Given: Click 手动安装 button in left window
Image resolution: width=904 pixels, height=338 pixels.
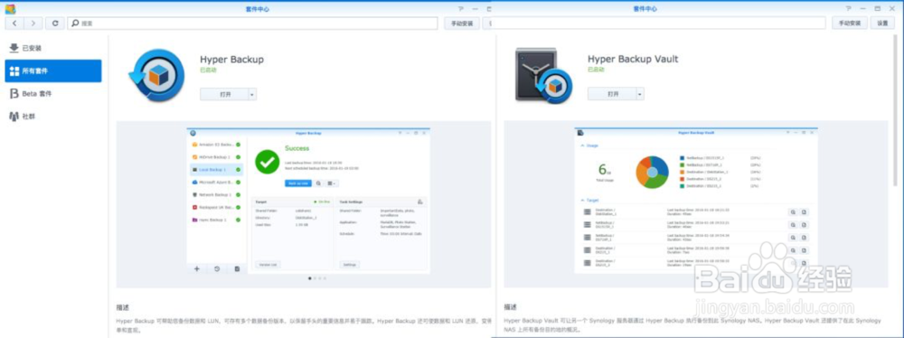Looking at the screenshot, I should click(x=461, y=23).
